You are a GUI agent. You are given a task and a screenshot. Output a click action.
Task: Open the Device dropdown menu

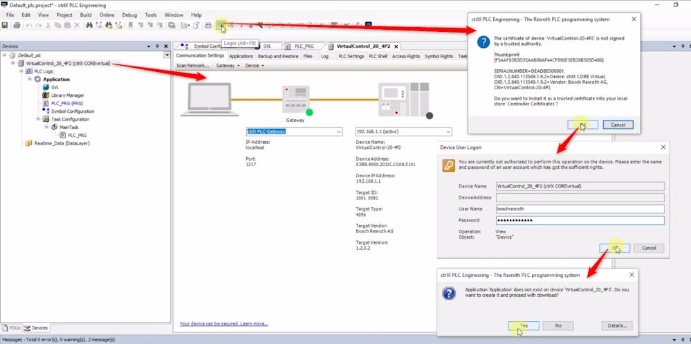pyautogui.click(x=255, y=65)
